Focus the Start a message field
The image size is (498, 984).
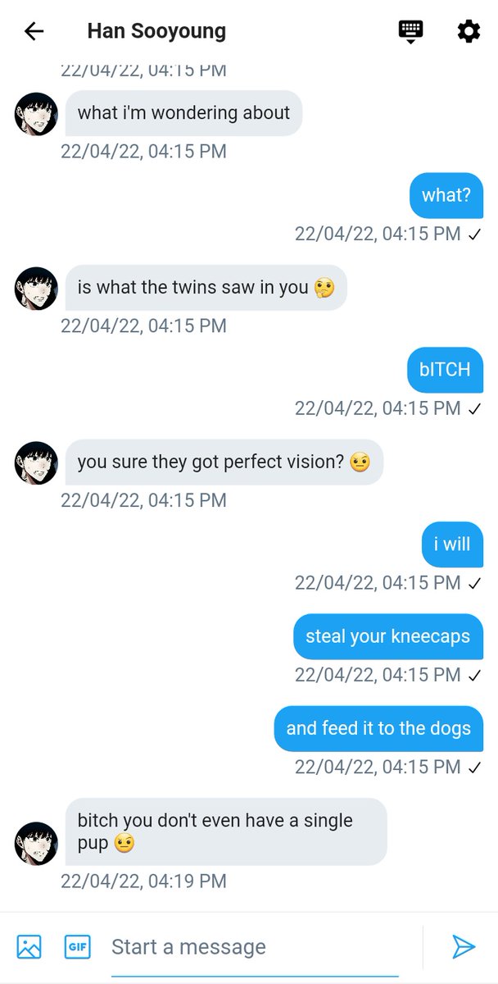(x=255, y=947)
